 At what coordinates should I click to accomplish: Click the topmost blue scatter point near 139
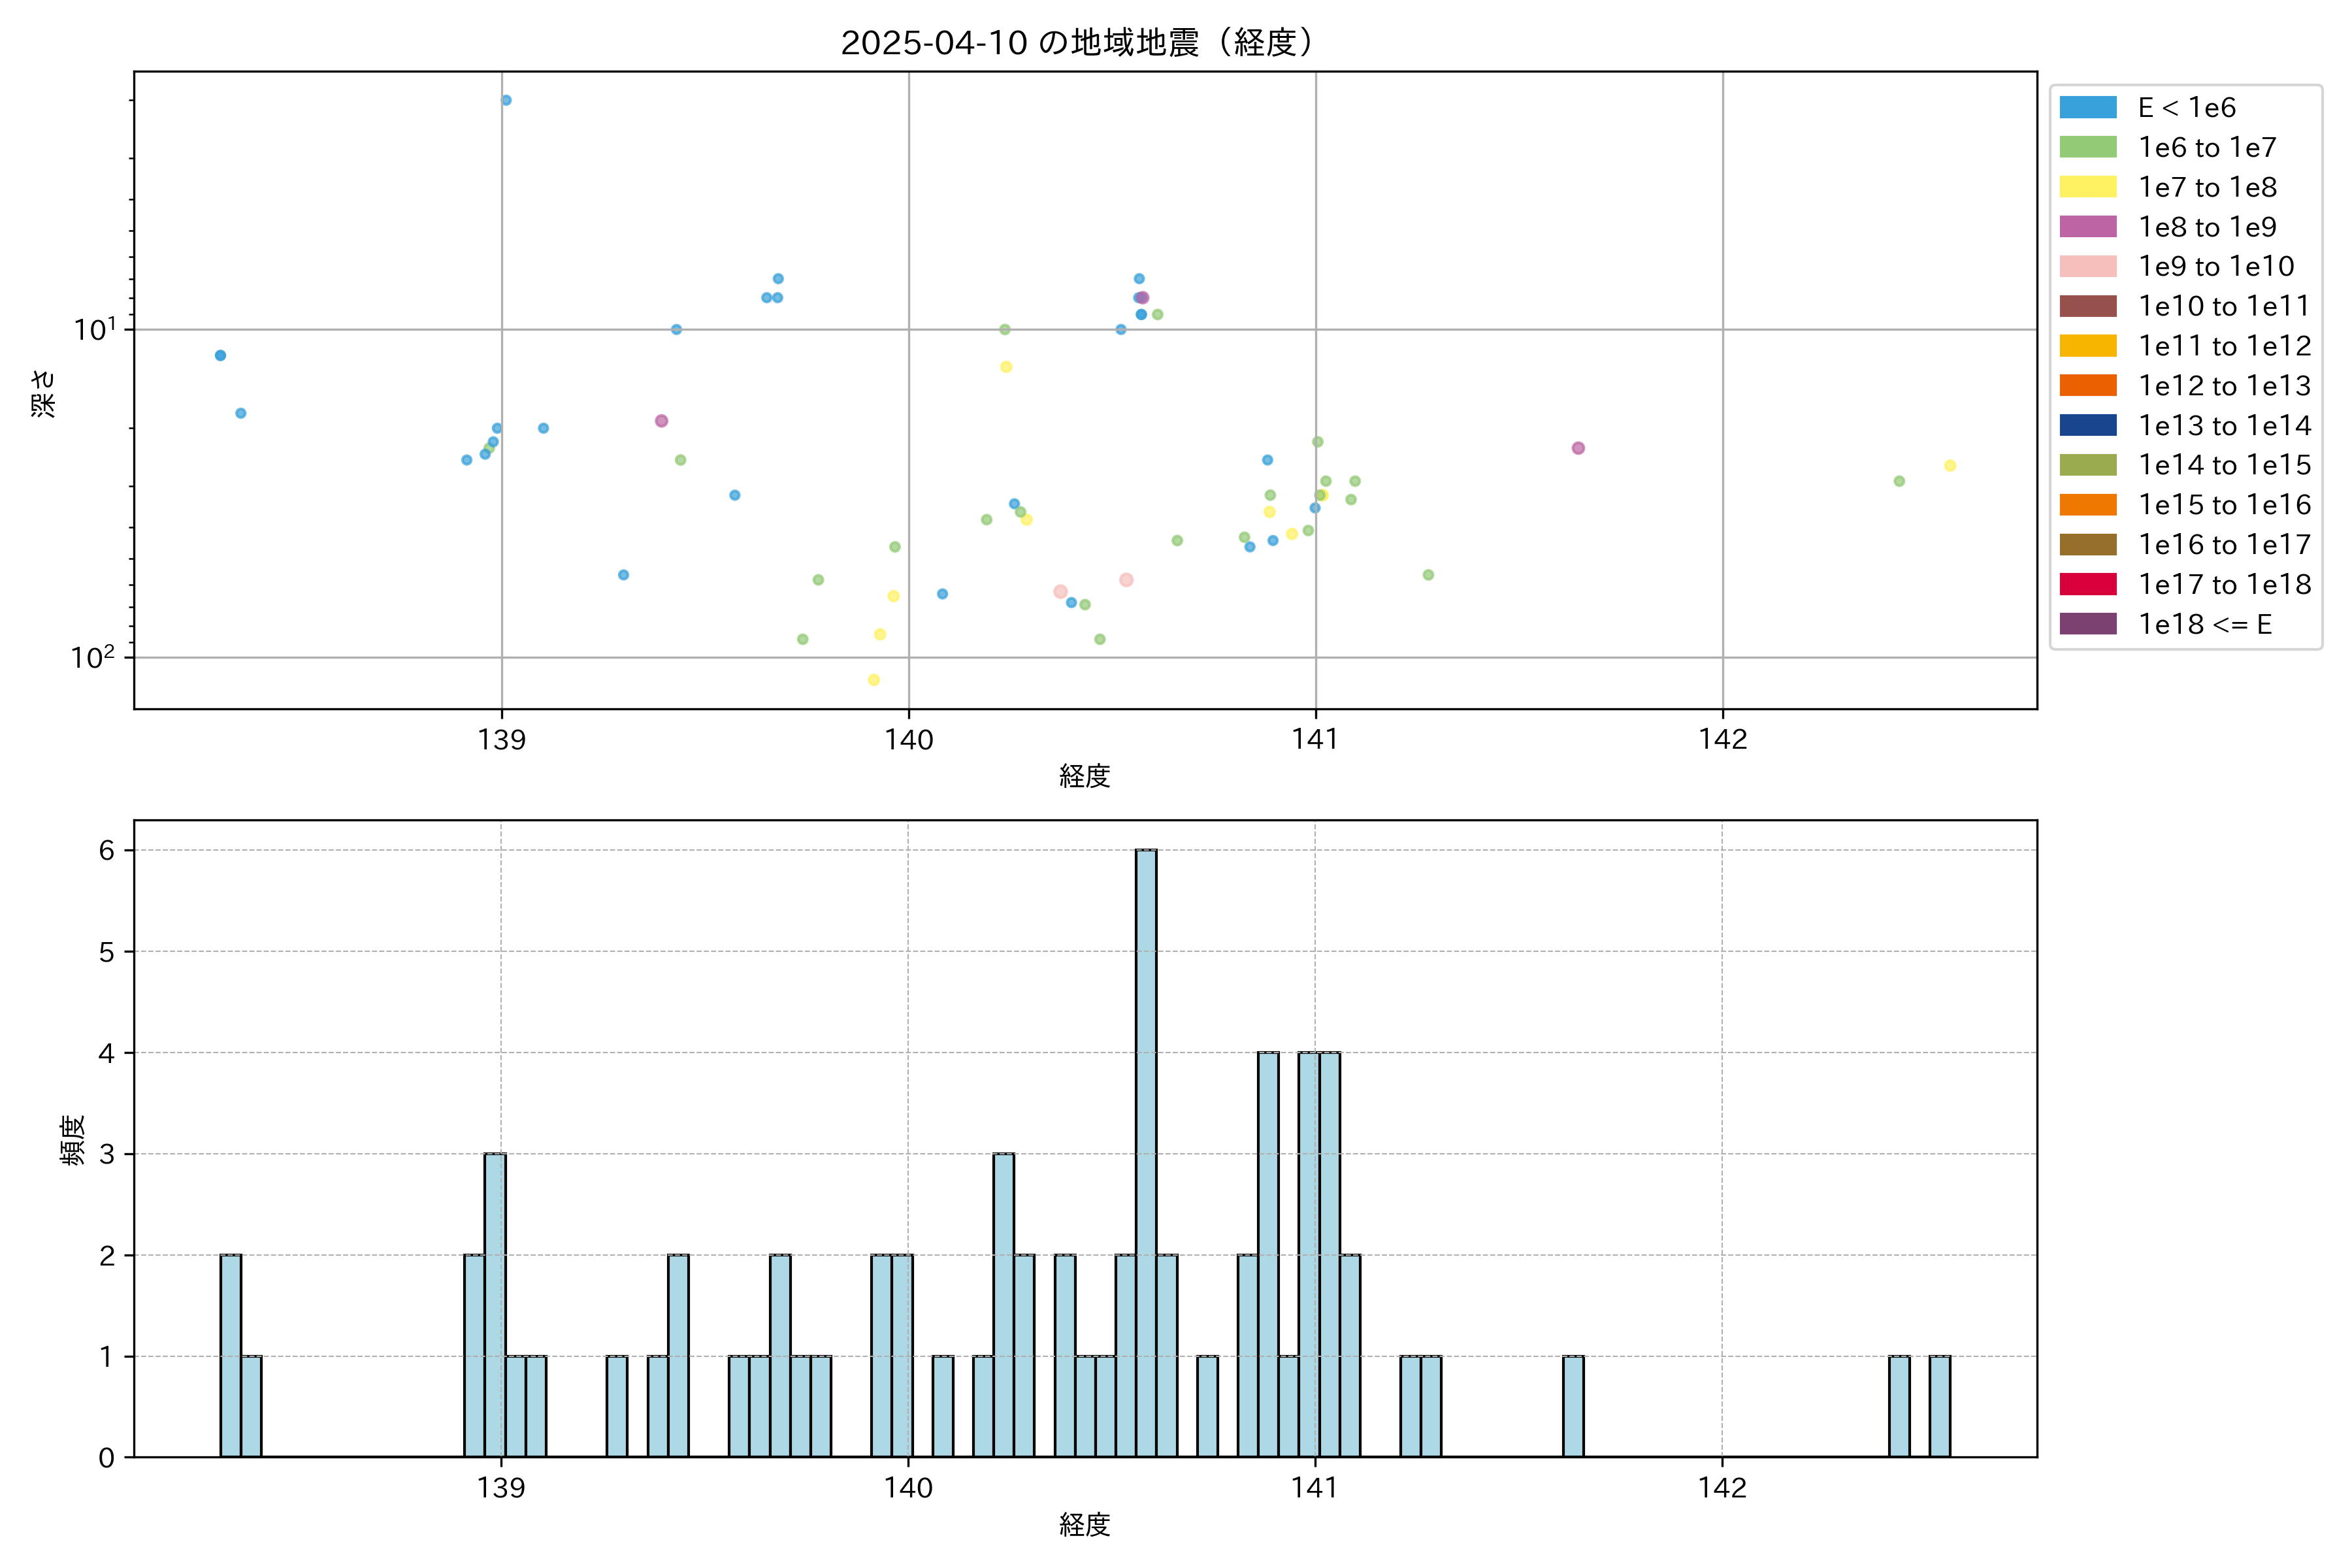(506, 100)
